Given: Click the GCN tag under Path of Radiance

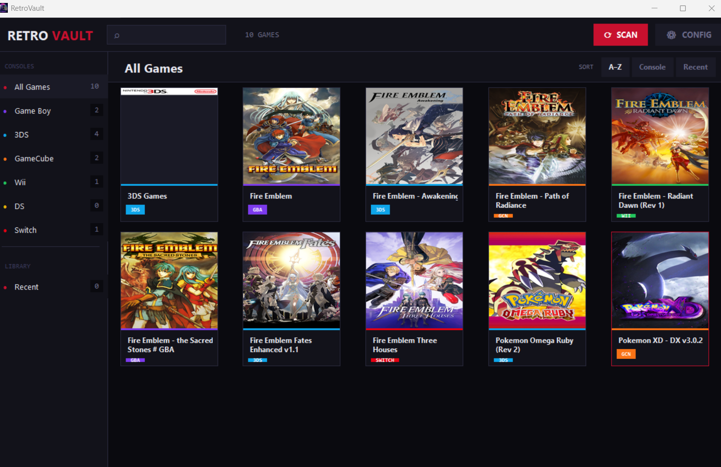Looking at the screenshot, I should [503, 216].
